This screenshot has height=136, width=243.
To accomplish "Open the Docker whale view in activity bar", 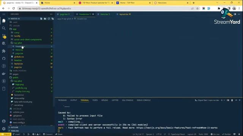I will [x=4, y=74].
